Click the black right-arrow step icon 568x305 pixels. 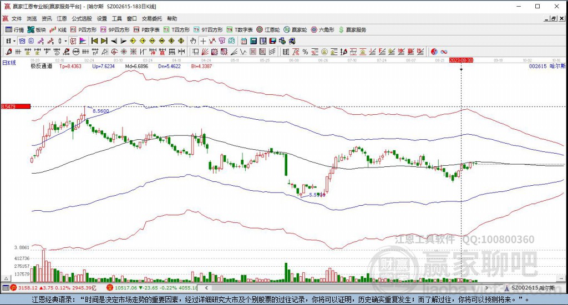[123, 41]
